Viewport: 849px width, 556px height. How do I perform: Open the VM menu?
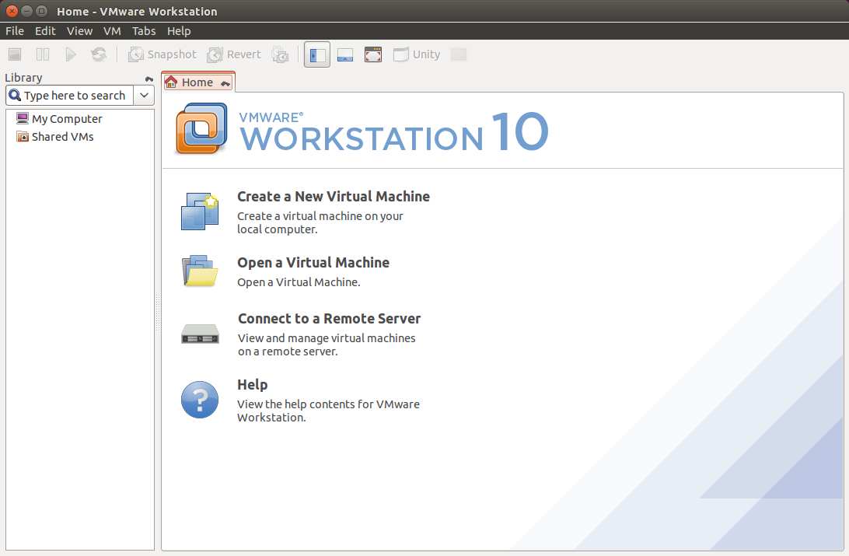112,30
